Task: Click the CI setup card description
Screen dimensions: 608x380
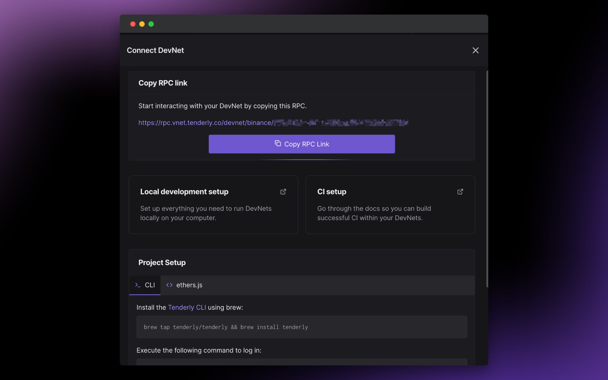Action: point(374,213)
